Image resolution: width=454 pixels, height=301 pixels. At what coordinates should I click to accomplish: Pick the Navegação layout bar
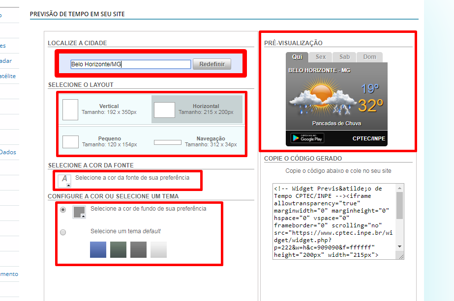167,142
